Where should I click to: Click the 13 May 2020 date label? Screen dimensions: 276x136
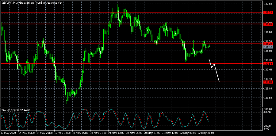9,133
